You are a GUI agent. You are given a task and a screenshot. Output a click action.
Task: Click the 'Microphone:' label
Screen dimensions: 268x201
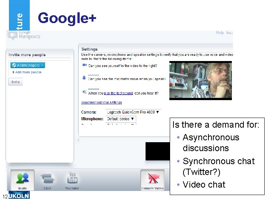[x=92, y=119]
